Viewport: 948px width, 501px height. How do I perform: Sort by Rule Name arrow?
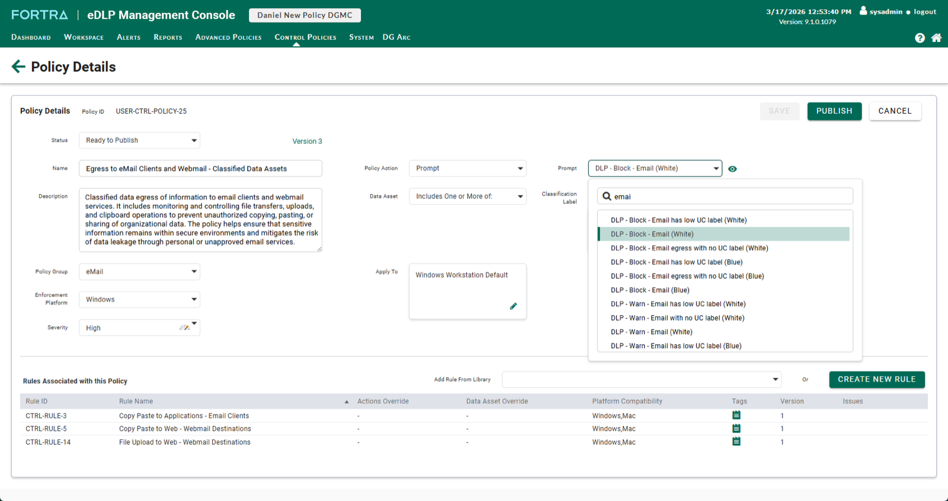[347, 402]
